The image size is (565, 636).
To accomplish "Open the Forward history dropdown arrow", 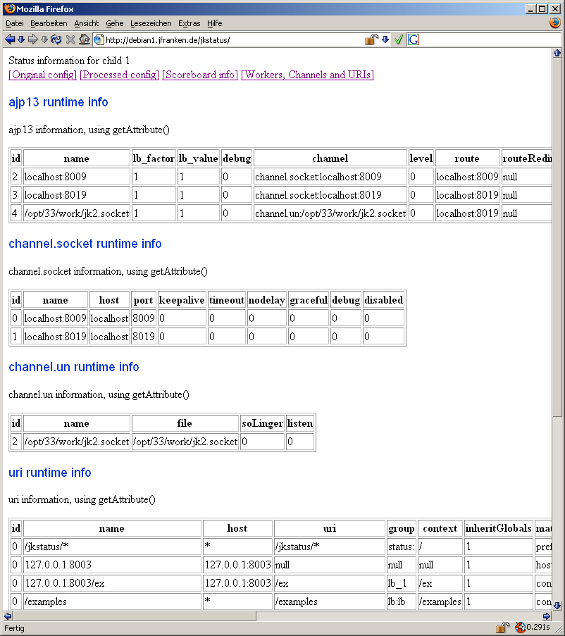I will pyautogui.click(x=44, y=39).
